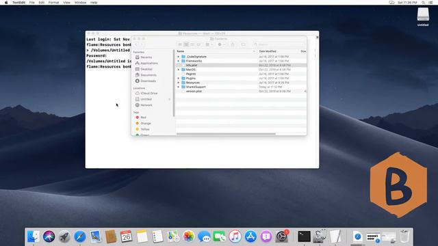Switch Finder to icon view
438x246 pixels.
pos(180,44)
